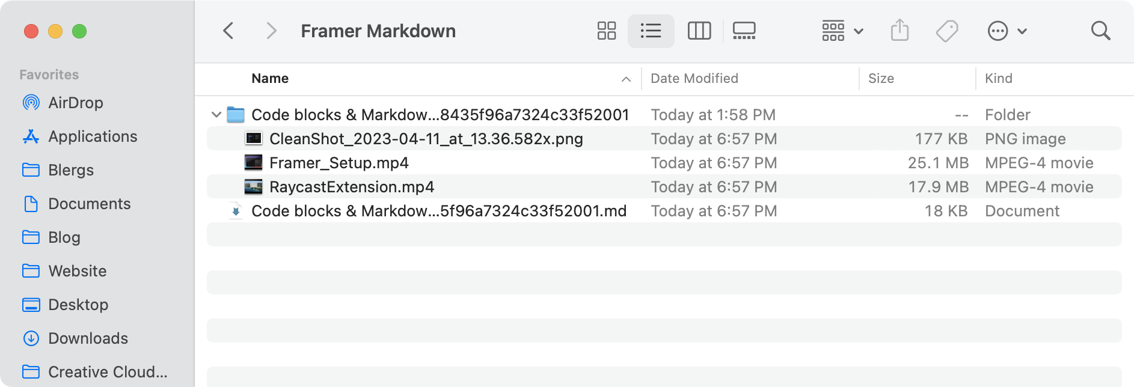Viewport: 1134px width, 387px height.
Task: Open the More Actions ellipsis menu
Action: pos(1007,31)
